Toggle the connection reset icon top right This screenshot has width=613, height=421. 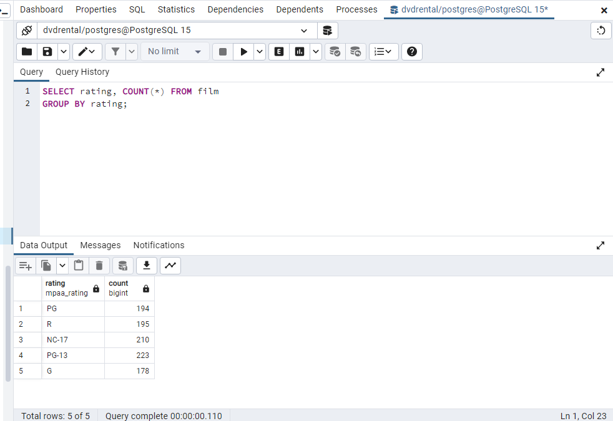(x=601, y=30)
